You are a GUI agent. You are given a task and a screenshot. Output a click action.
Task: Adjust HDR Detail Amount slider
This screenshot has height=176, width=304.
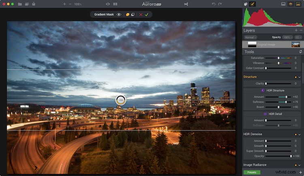click(278, 120)
